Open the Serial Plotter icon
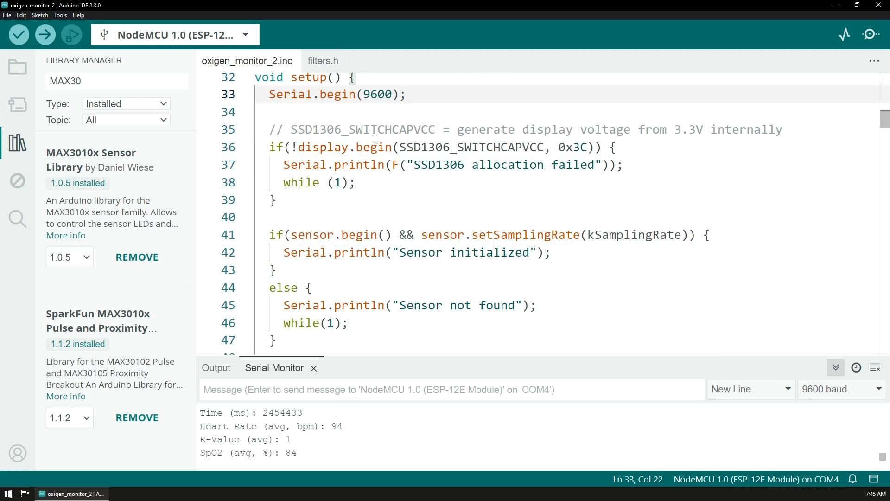 pyautogui.click(x=844, y=35)
